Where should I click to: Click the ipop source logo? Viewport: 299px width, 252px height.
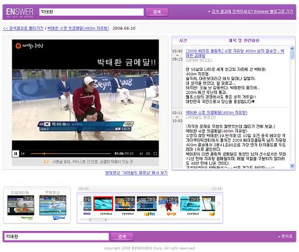(x=171, y=214)
